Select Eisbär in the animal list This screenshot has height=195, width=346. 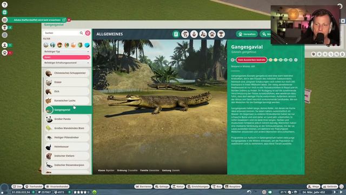click(67, 82)
